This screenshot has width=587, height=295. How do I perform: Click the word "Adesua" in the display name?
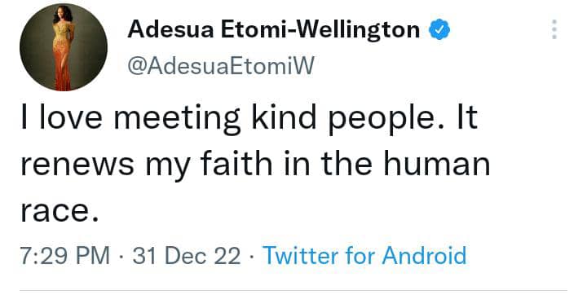[170, 30]
